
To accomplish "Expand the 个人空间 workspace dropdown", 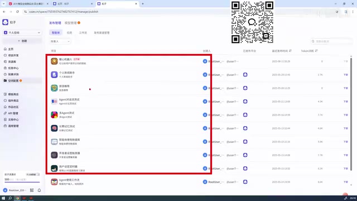I will point(22,32).
